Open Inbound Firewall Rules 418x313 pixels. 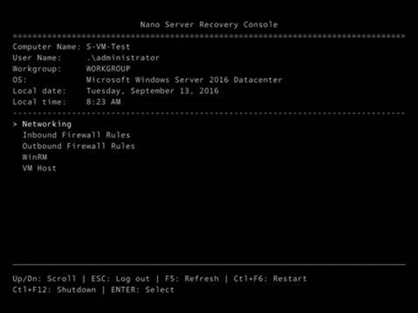tap(76, 135)
